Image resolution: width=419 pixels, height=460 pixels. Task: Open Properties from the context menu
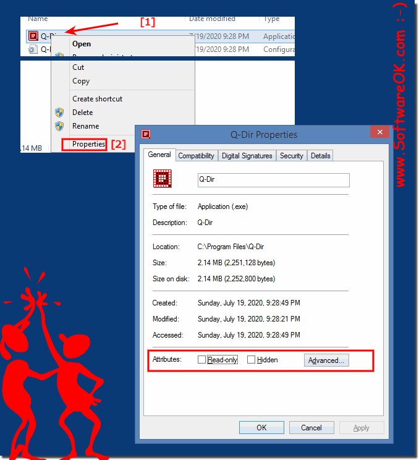pos(88,144)
